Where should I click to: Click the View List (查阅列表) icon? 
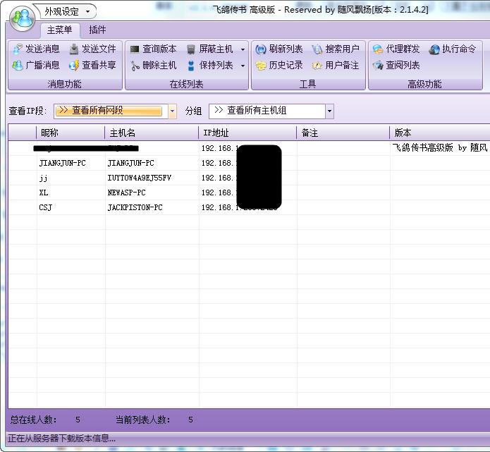(378, 66)
